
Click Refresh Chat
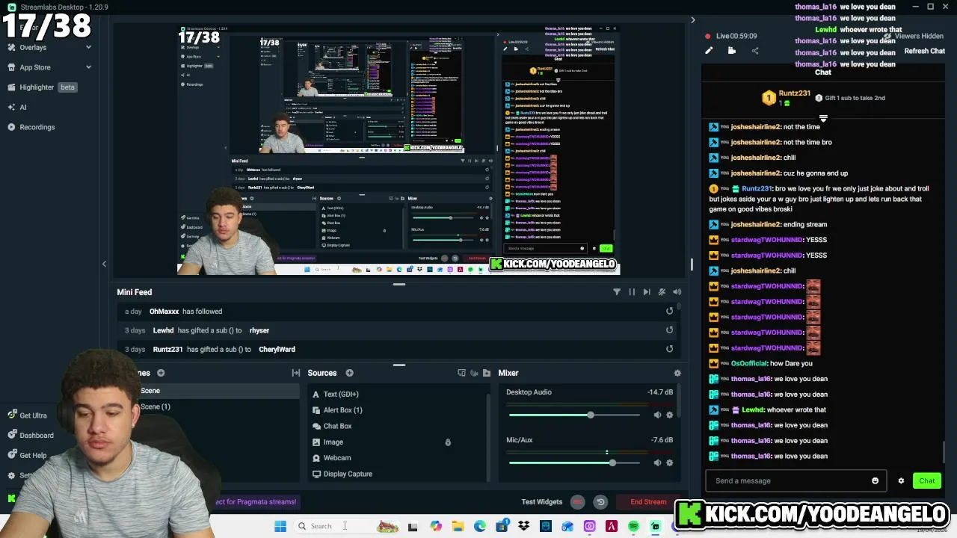tap(925, 51)
